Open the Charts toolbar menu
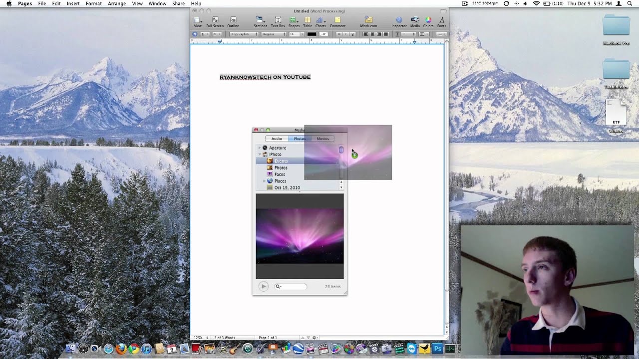This screenshot has width=639, height=359. (x=320, y=21)
